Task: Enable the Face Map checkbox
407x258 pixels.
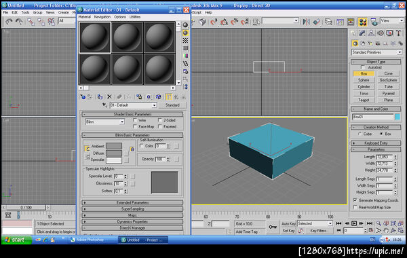Action: (x=135, y=126)
